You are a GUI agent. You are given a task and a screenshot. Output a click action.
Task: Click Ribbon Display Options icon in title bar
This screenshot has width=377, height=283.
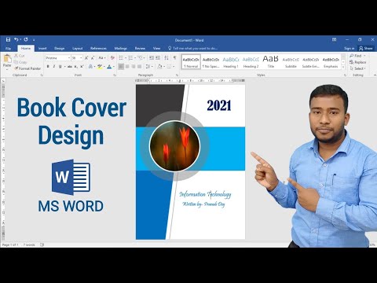(x=334, y=39)
